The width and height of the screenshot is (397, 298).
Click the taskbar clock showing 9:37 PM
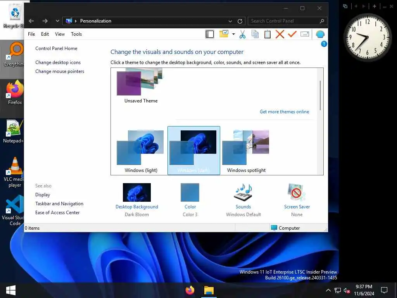tap(364, 290)
